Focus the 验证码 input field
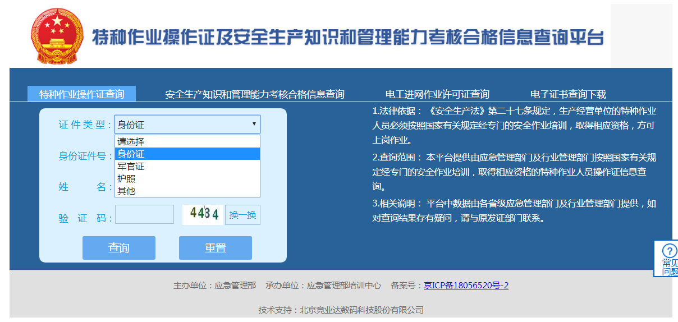This screenshot has width=678, height=322. click(x=144, y=214)
